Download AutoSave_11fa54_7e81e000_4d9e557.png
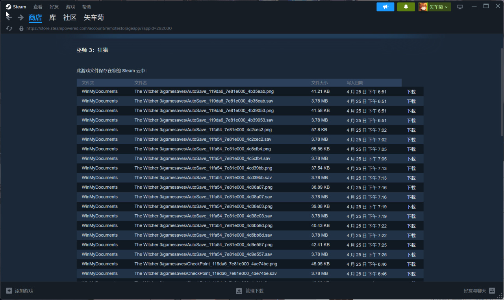The height and width of the screenshot is (300, 504). pos(411,245)
